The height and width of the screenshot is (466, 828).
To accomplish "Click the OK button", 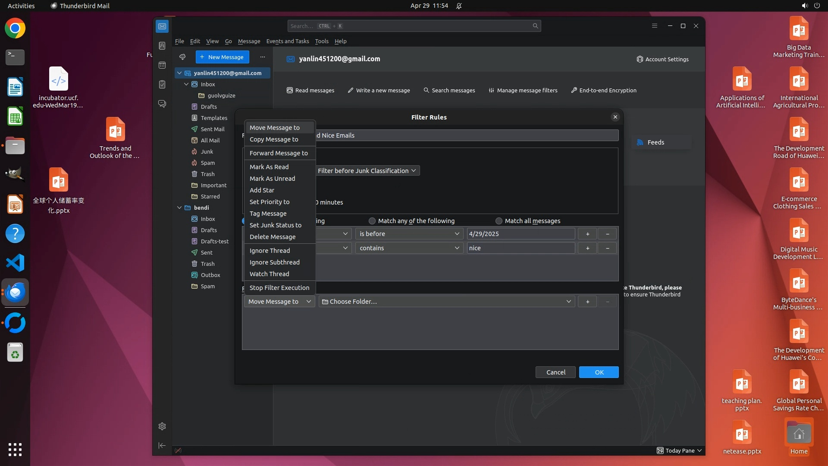I will [x=599, y=372].
